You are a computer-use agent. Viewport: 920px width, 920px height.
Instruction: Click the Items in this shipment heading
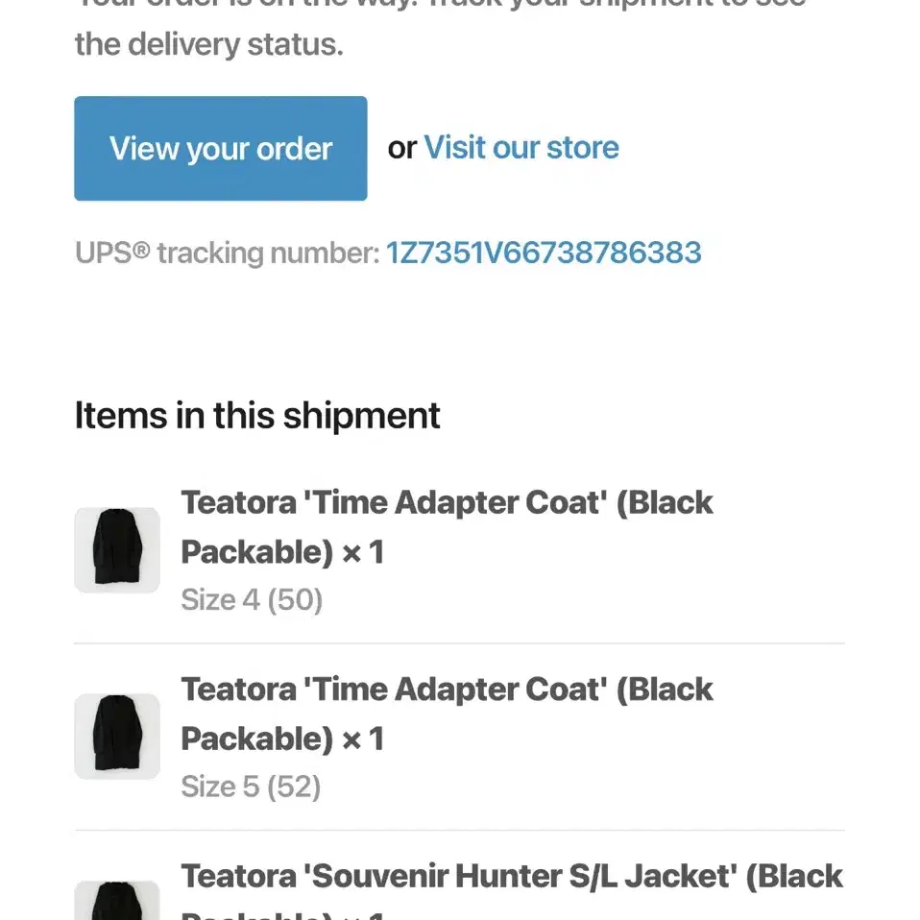[257, 416]
